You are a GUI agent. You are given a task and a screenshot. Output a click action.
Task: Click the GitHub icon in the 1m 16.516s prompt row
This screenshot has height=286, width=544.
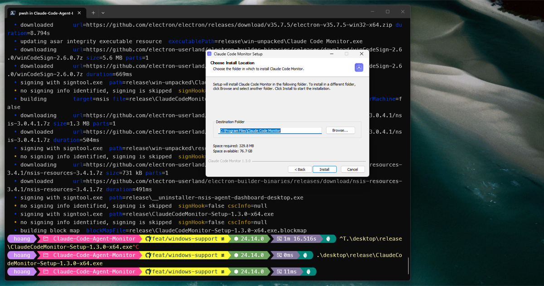pyautogui.click(x=148, y=239)
